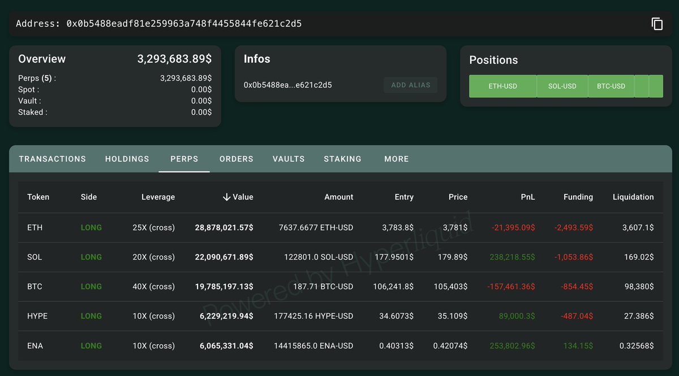Click amount 187.71 BTC-USD

point(323,286)
